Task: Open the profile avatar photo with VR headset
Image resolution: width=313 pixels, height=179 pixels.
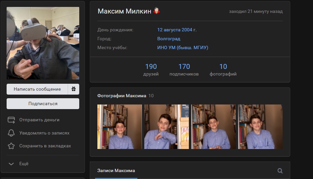Action: point(43,43)
